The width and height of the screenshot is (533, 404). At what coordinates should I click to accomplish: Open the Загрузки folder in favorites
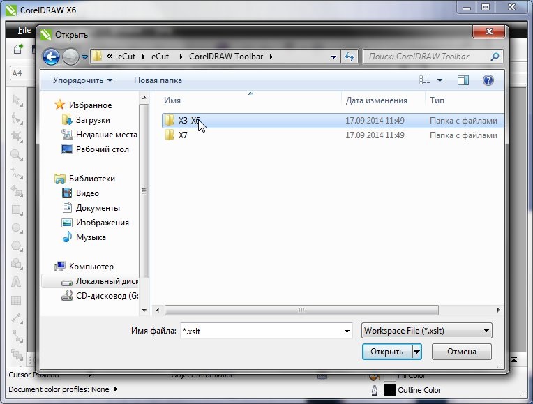click(93, 120)
